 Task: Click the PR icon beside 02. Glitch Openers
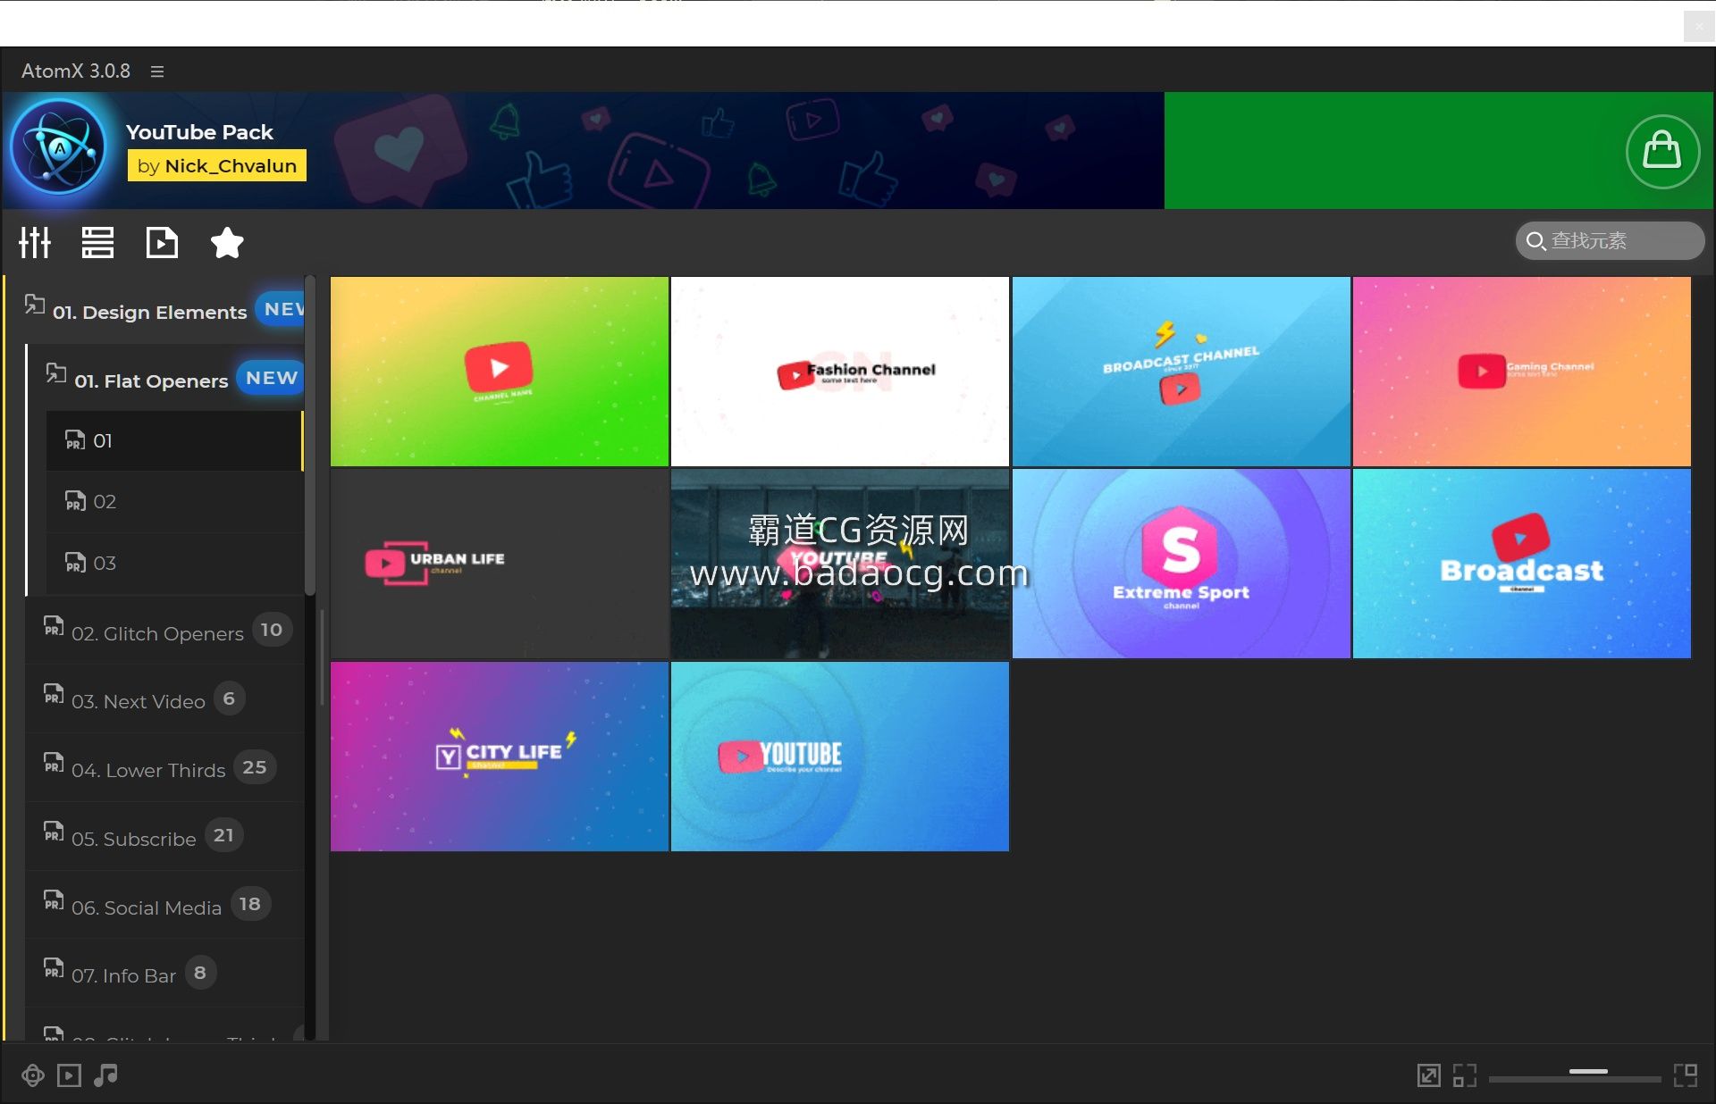[x=54, y=626]
